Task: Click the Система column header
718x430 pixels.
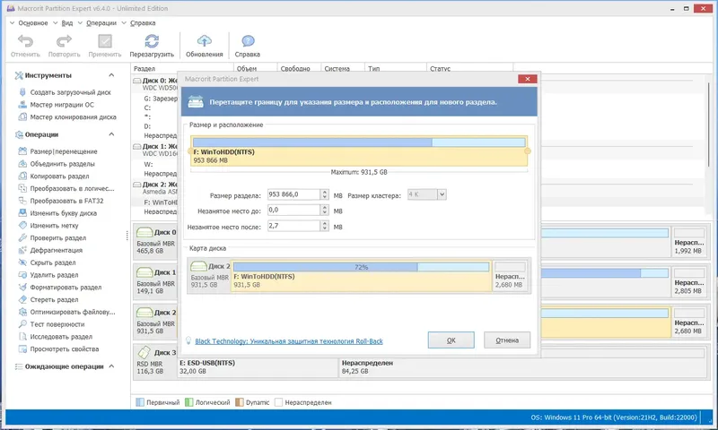Action: tap(343, 69)
